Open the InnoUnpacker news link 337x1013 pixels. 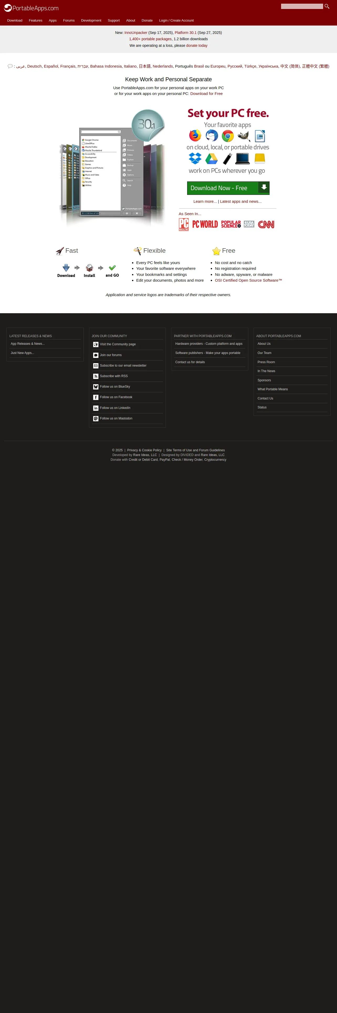136,33
